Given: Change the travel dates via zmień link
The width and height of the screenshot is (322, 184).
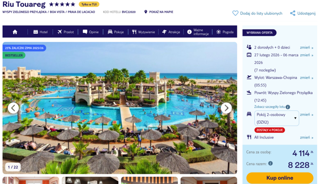Looking at the screenshot, I should (x=306, y=55).
